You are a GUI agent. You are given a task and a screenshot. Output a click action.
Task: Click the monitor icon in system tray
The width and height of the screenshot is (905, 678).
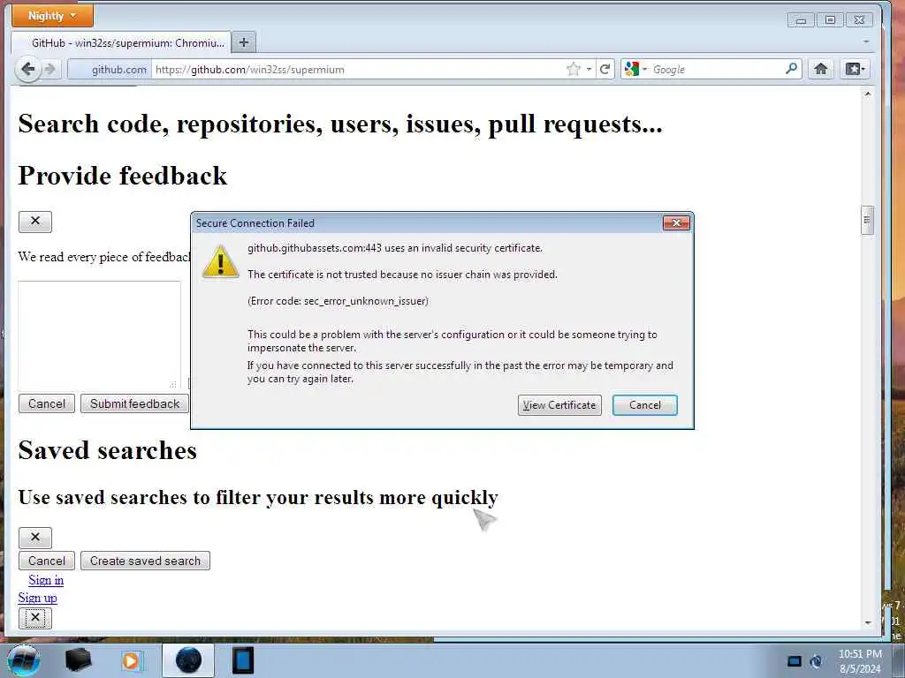pyautogui.click(x=795, y=661)
